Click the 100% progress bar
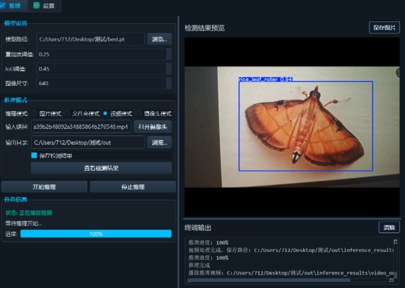 (x=96, y=234)
